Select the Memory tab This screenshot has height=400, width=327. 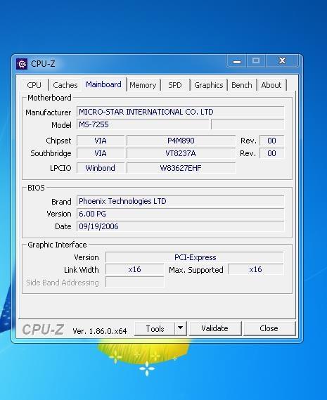coord(143,85)
